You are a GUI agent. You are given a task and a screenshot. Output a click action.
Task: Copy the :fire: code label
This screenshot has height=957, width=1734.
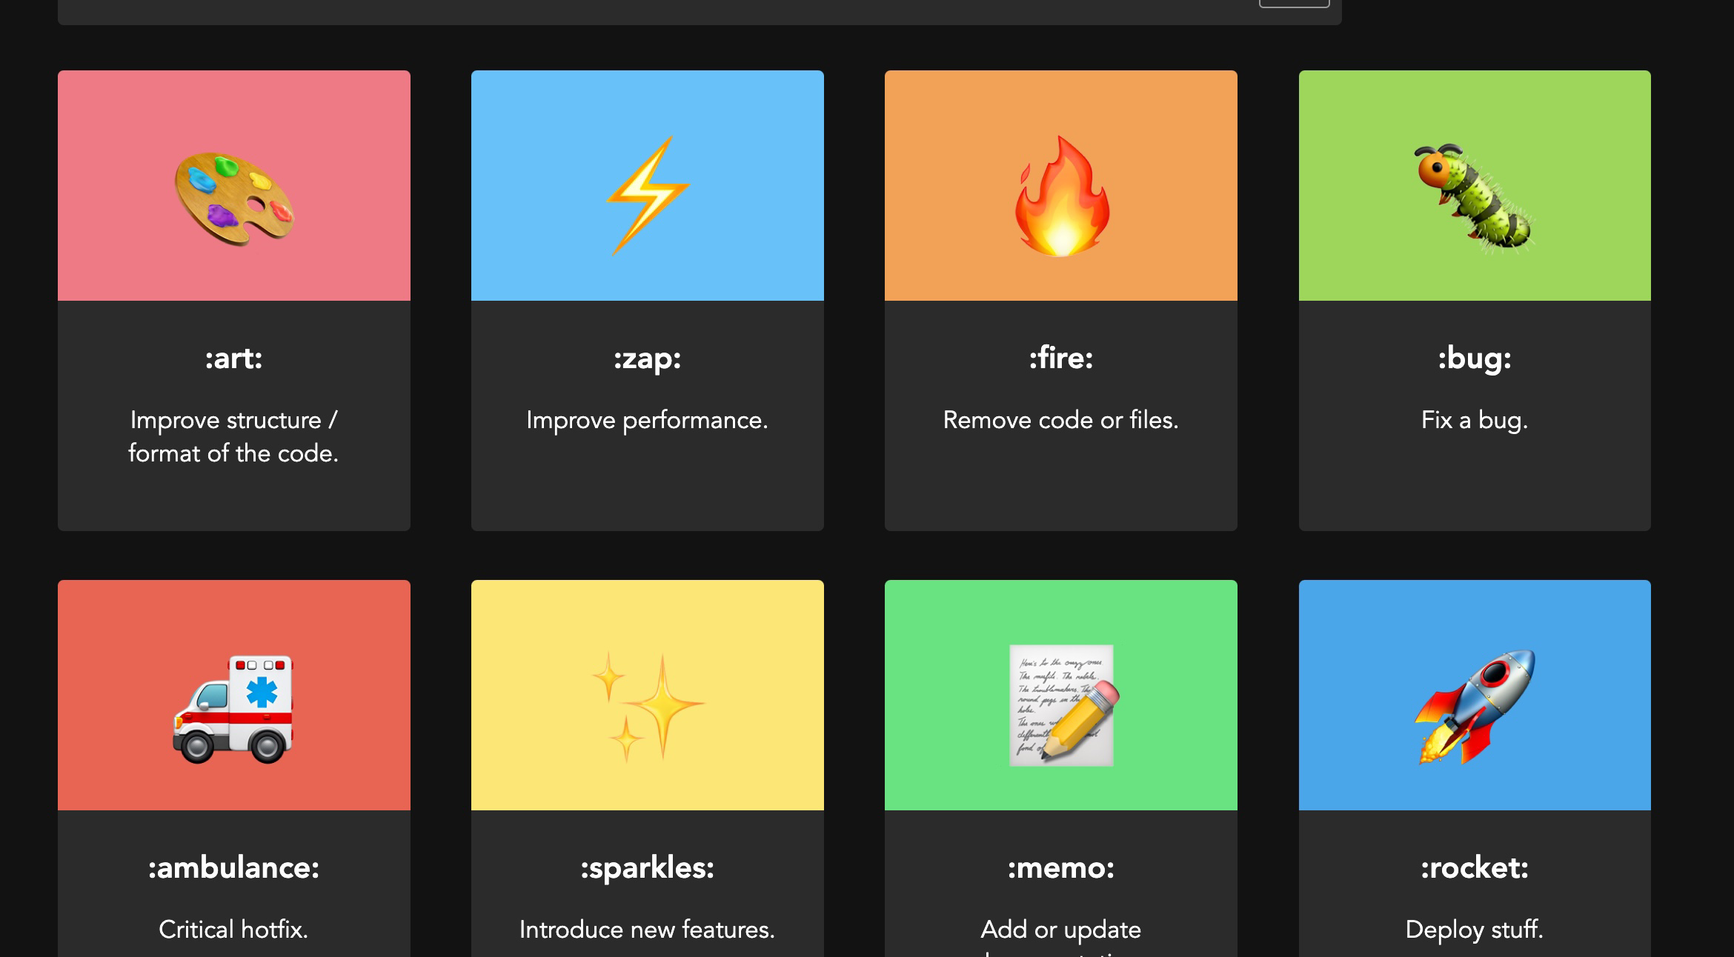(x=1061, y=359)
